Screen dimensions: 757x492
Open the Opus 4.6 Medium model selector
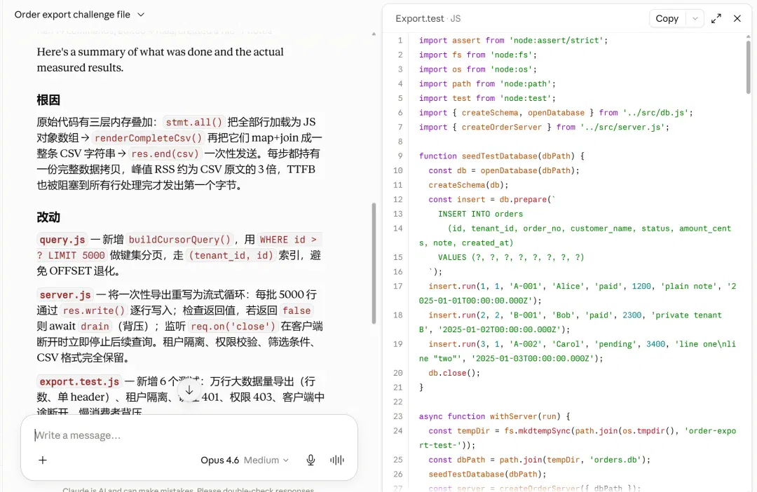[x=245, y=460]
